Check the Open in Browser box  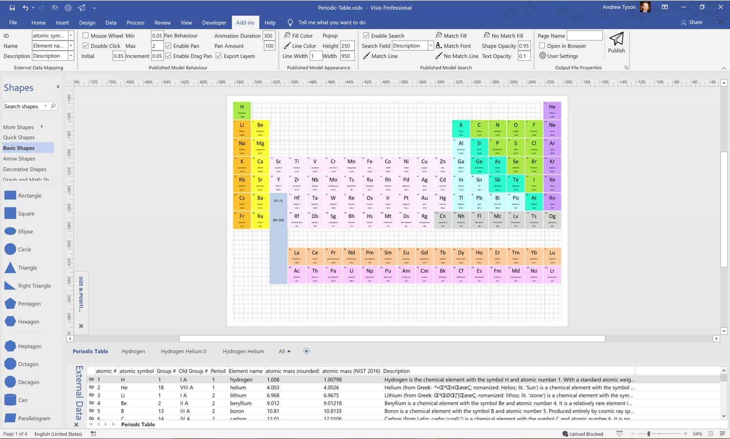tap(542, 46)
